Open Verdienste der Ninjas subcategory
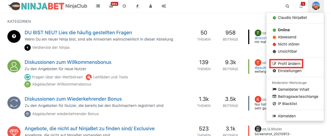Image resolution: width=331 pixels, height=136 pixels. pos(51,47)
